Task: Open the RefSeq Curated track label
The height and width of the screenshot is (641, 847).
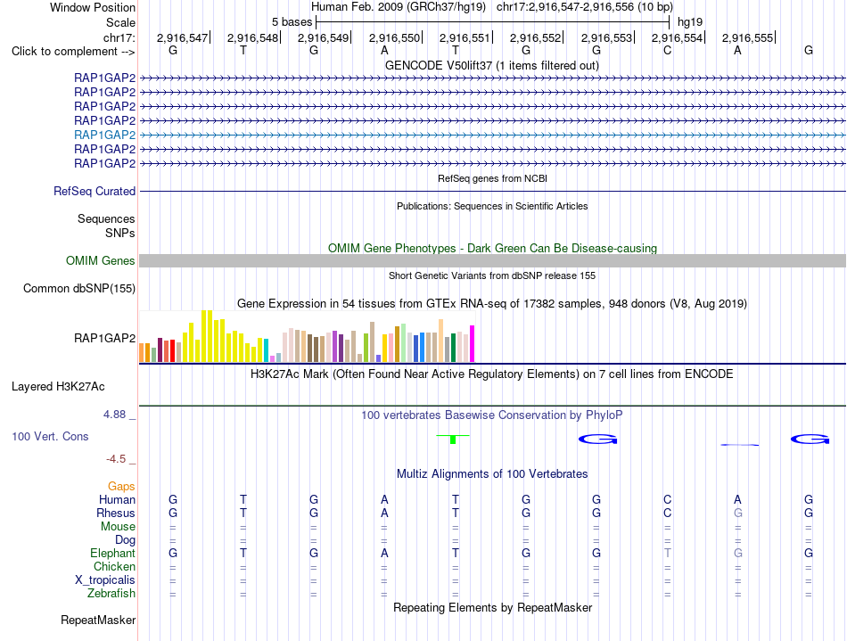Action: pyautogui.click(x=95, y=191)
